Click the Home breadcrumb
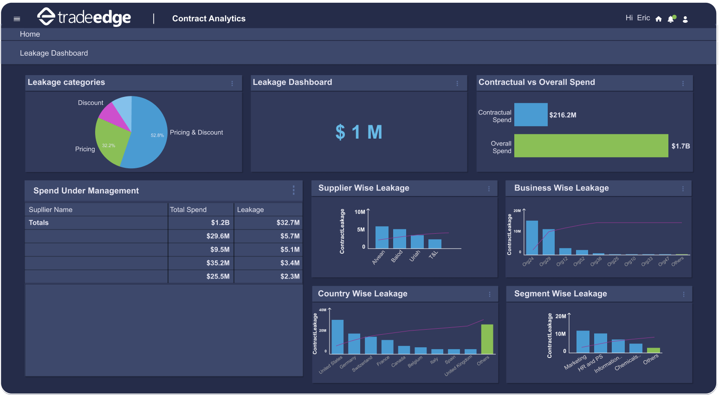 [30, 34]
